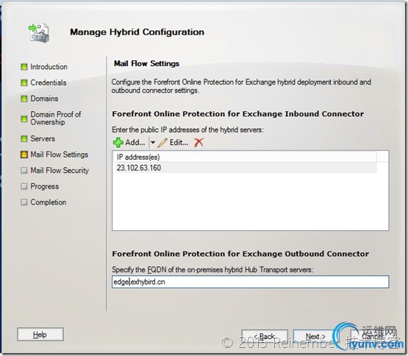Click the green status icon beside Credentials
This screenshot has width=408, height=356.
point(24,83)
